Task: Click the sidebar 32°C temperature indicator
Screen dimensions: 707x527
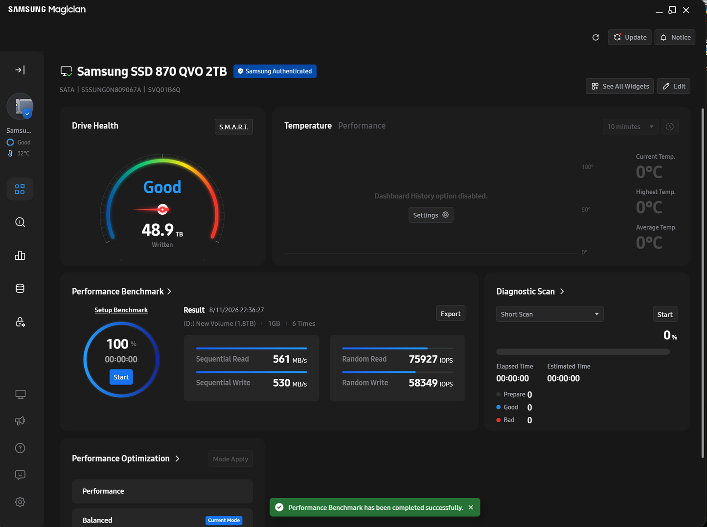Action: pyautogui.click(x=20, y=153)
